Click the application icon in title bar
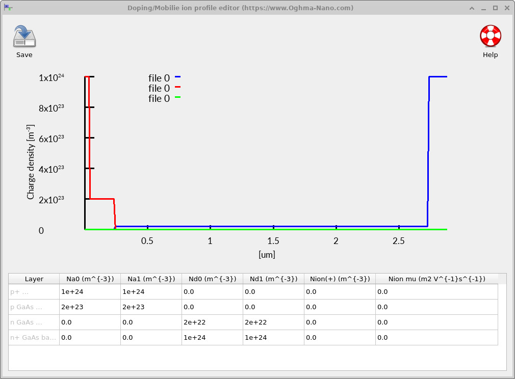515x379 pixels. (x=8, y=8)
